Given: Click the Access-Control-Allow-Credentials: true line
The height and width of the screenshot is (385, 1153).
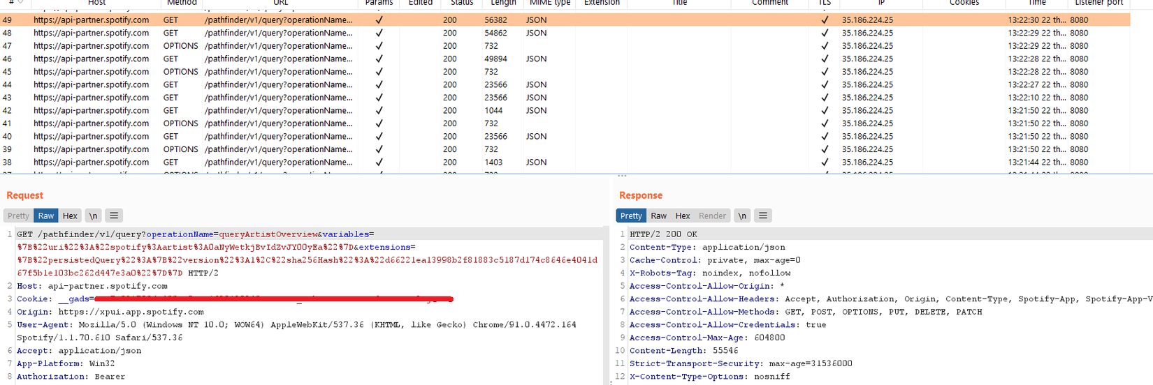Looking at the screenshot, I should pyautogui.click(x=727, y=325).
